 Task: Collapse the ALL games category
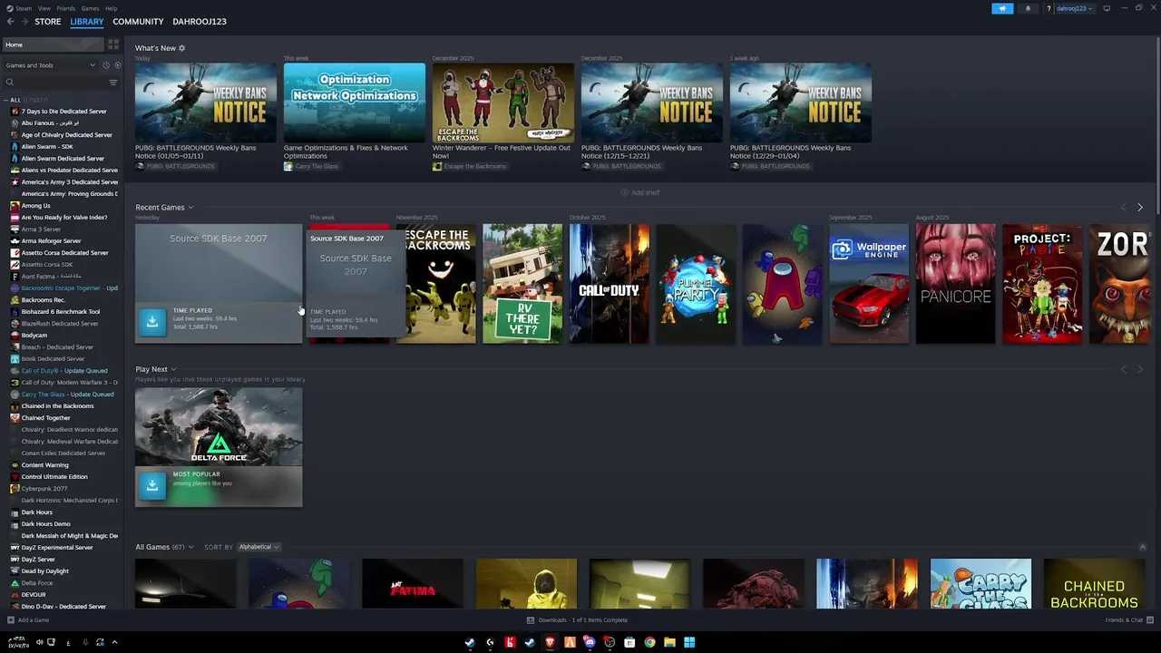(5, 100)
